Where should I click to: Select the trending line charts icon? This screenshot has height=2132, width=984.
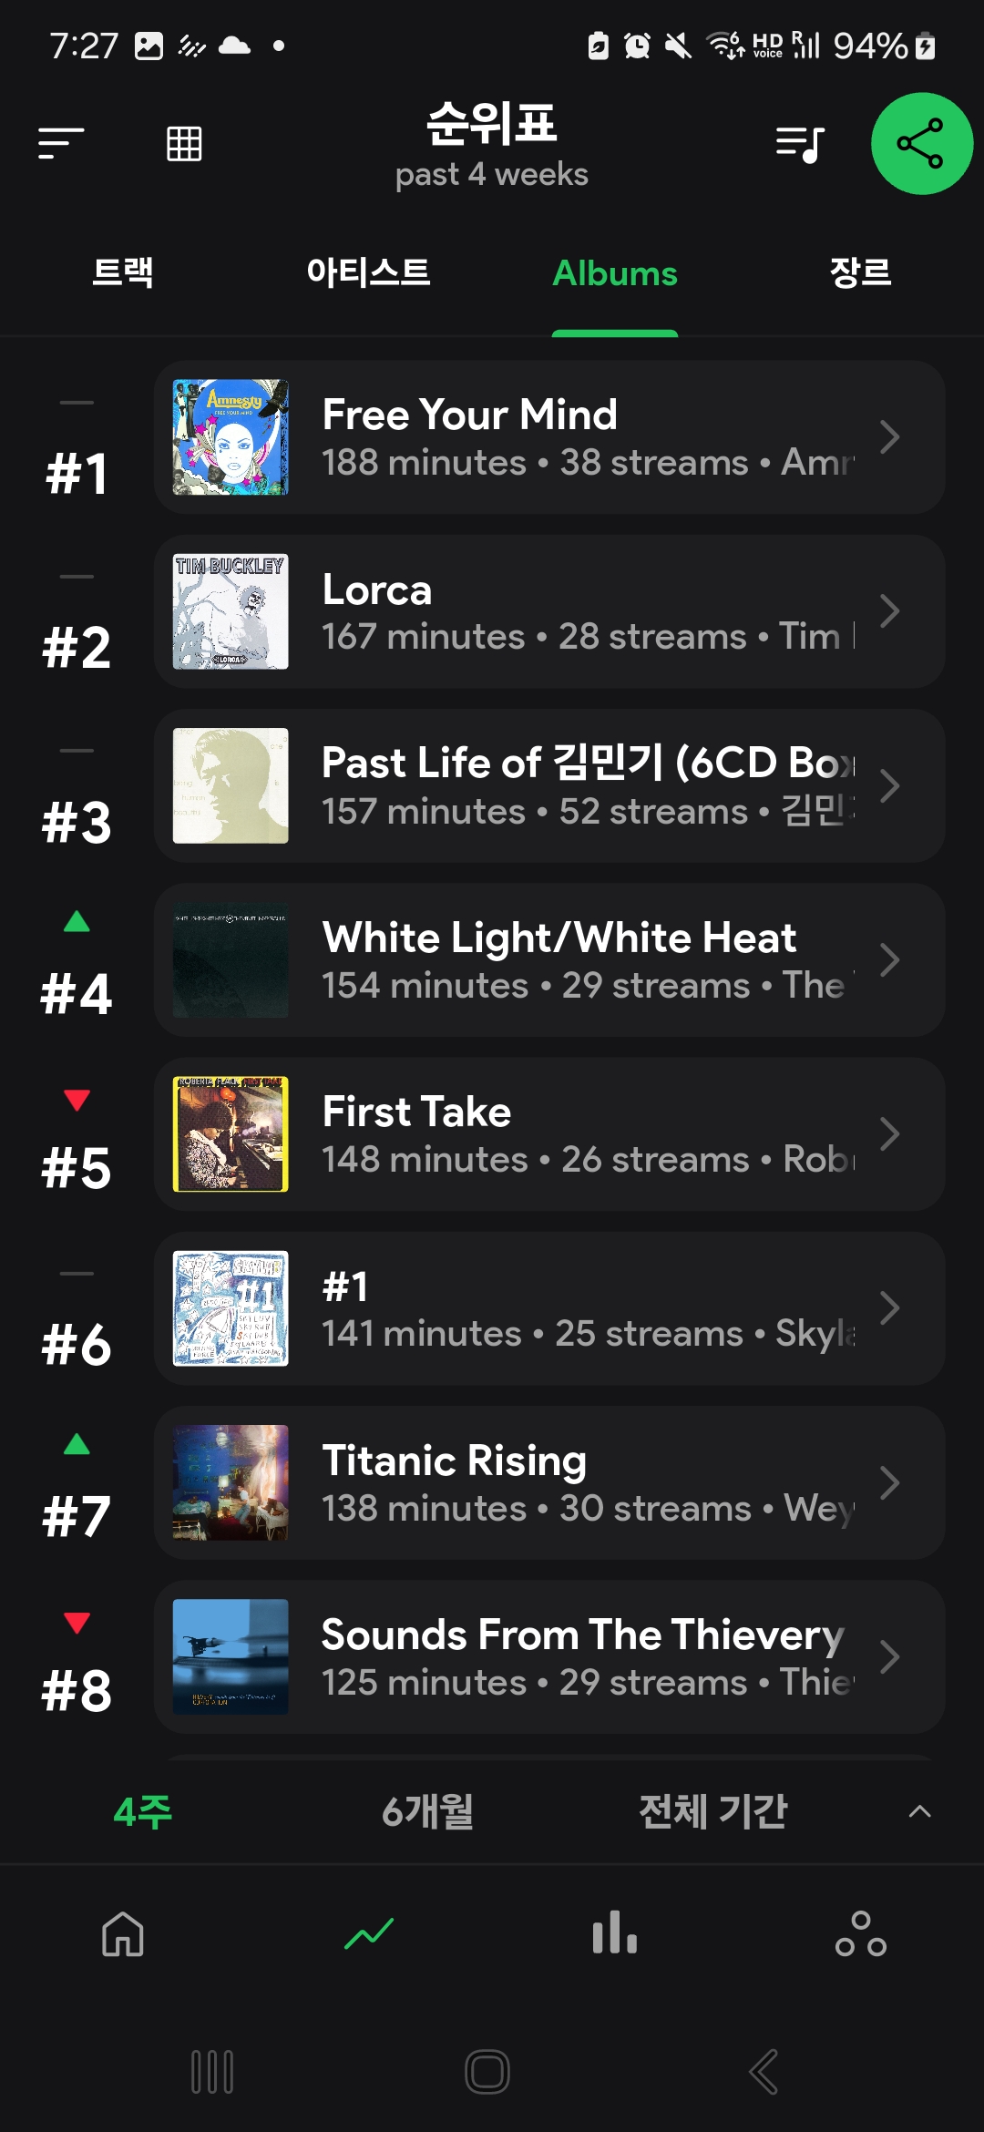(369, 1933)
